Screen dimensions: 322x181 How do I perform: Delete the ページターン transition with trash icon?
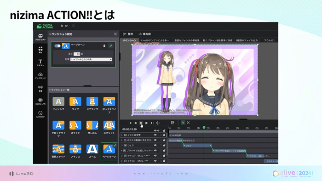(x=104, y=46)
